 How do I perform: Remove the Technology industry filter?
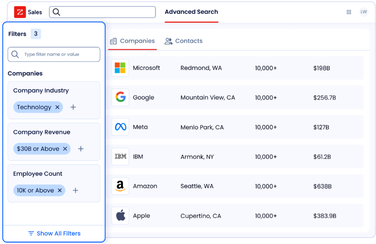tap(57, 107)
